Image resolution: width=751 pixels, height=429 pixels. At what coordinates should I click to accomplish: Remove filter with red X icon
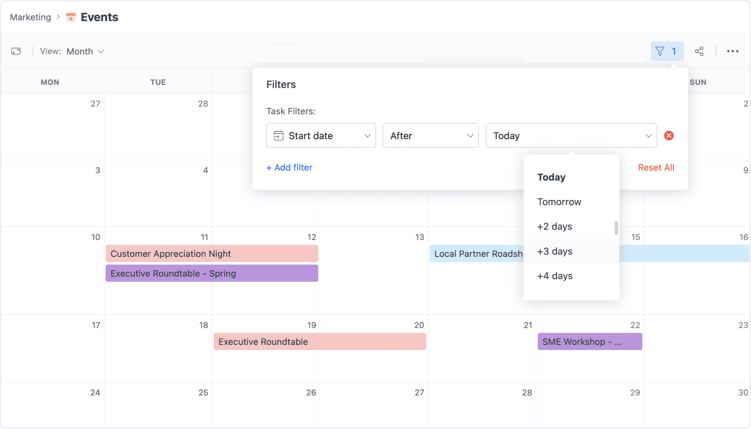669,135
